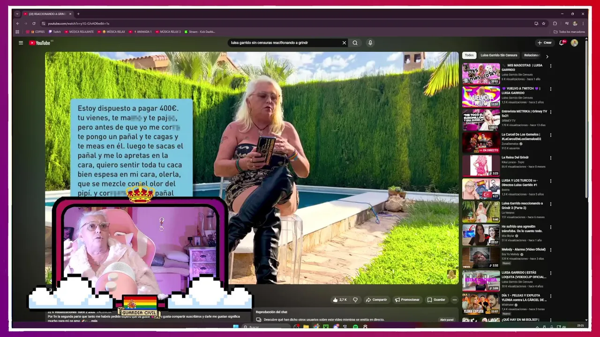Open the tab search dropdown arrow
Image resolution: width=600 pixels, height=337 pixels.
pyautogui.click(x=17, y=14)
